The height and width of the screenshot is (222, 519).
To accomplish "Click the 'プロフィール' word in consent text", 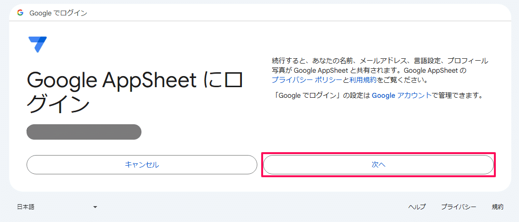I will pyautogui.click(x=467, y=61).
